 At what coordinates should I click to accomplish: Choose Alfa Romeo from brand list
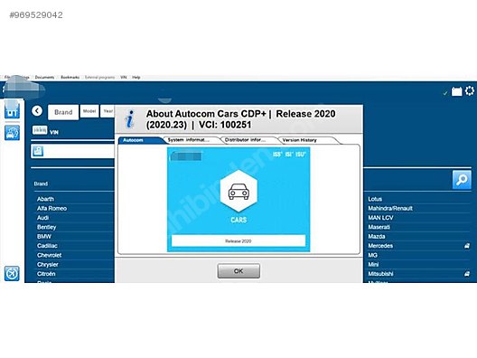[x=51, y=209]
